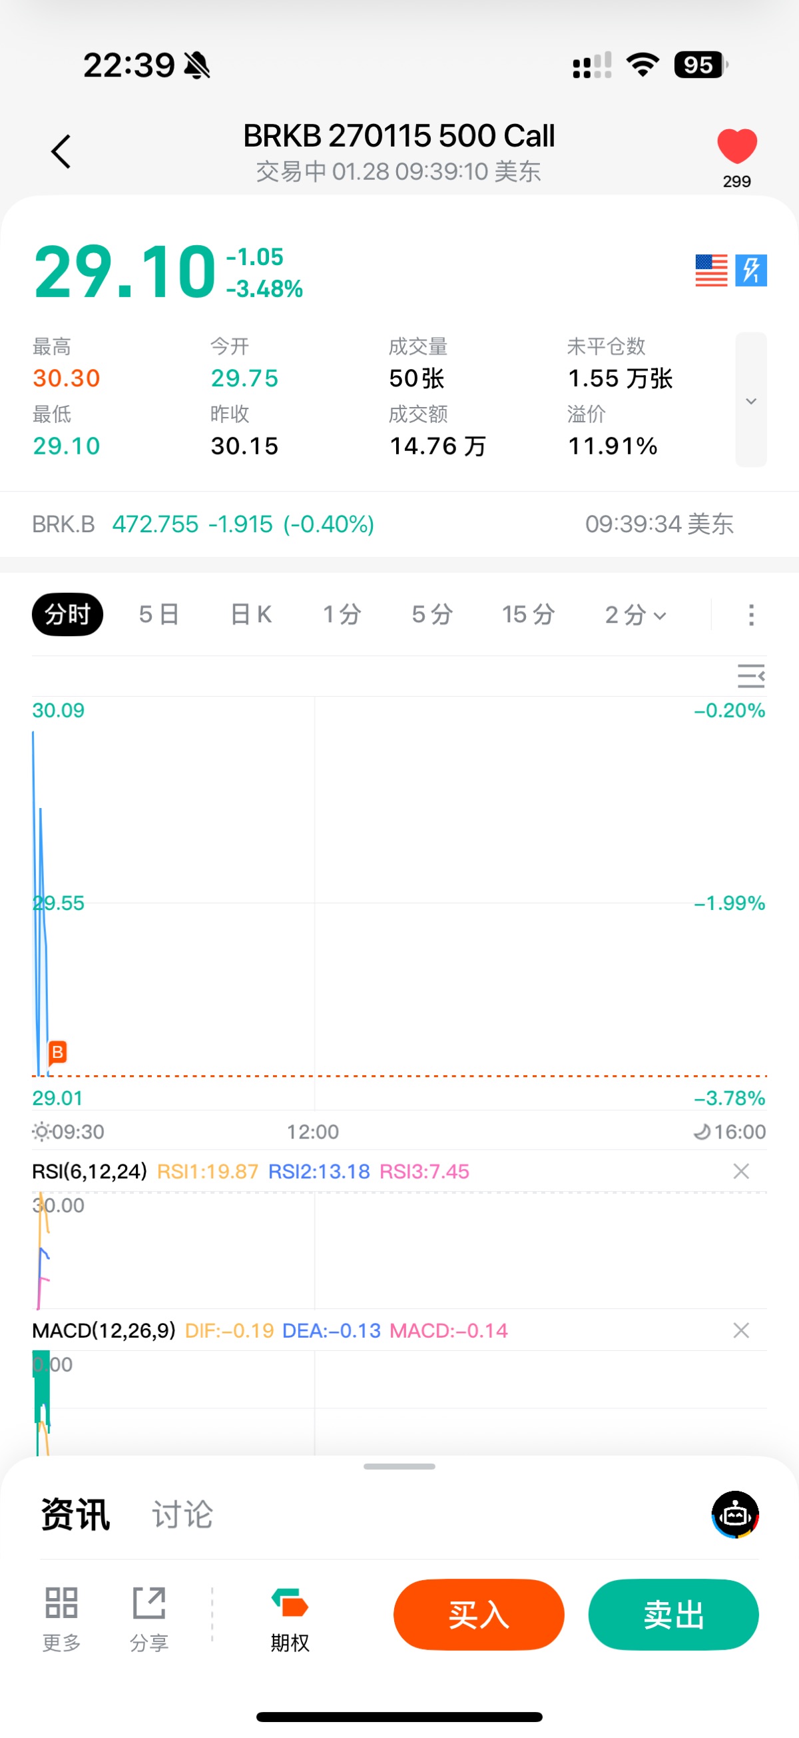Viewport: 799px width, 1738px height.
Task: Tap the back arrow icon
Action: 61,151
